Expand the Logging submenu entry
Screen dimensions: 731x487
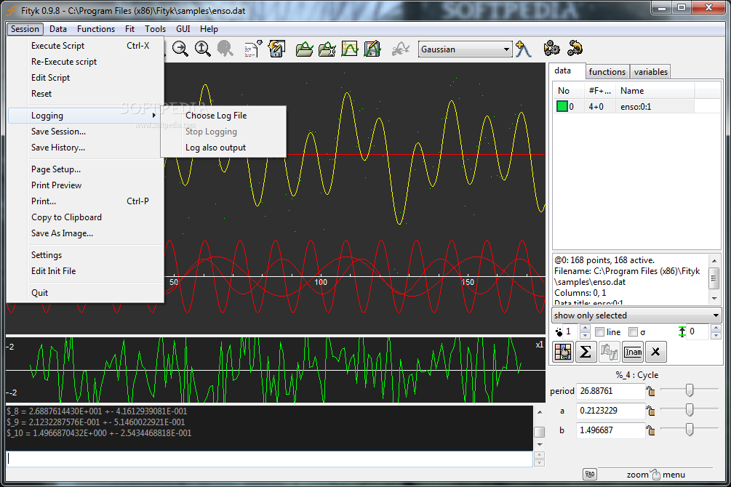pyautogui.click(x=84, y=116)
